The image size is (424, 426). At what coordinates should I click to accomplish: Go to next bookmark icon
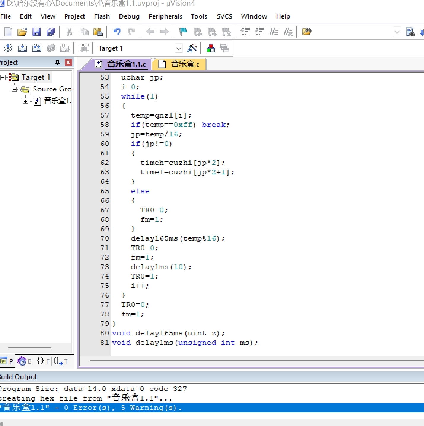tap(212, 31)
